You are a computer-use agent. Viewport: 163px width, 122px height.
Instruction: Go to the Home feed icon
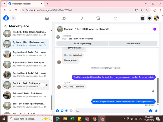tap(47, 18)
